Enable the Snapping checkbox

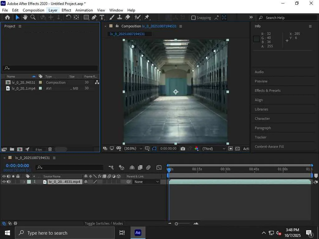(193, 18)
